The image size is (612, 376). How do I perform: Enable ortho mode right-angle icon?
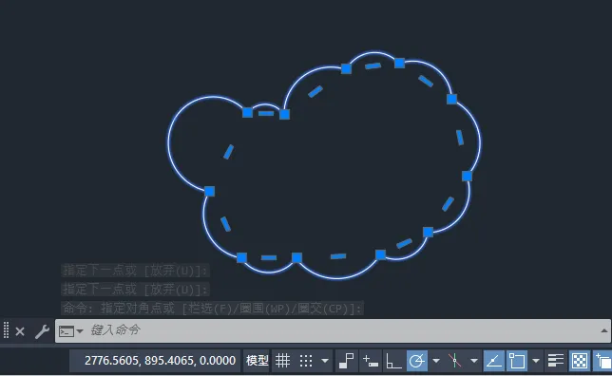click(393, 361)
